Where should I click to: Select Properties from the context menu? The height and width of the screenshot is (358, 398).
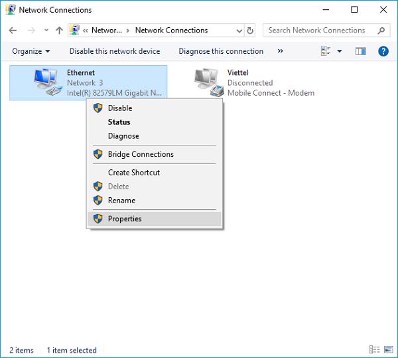tap(125, 219)
